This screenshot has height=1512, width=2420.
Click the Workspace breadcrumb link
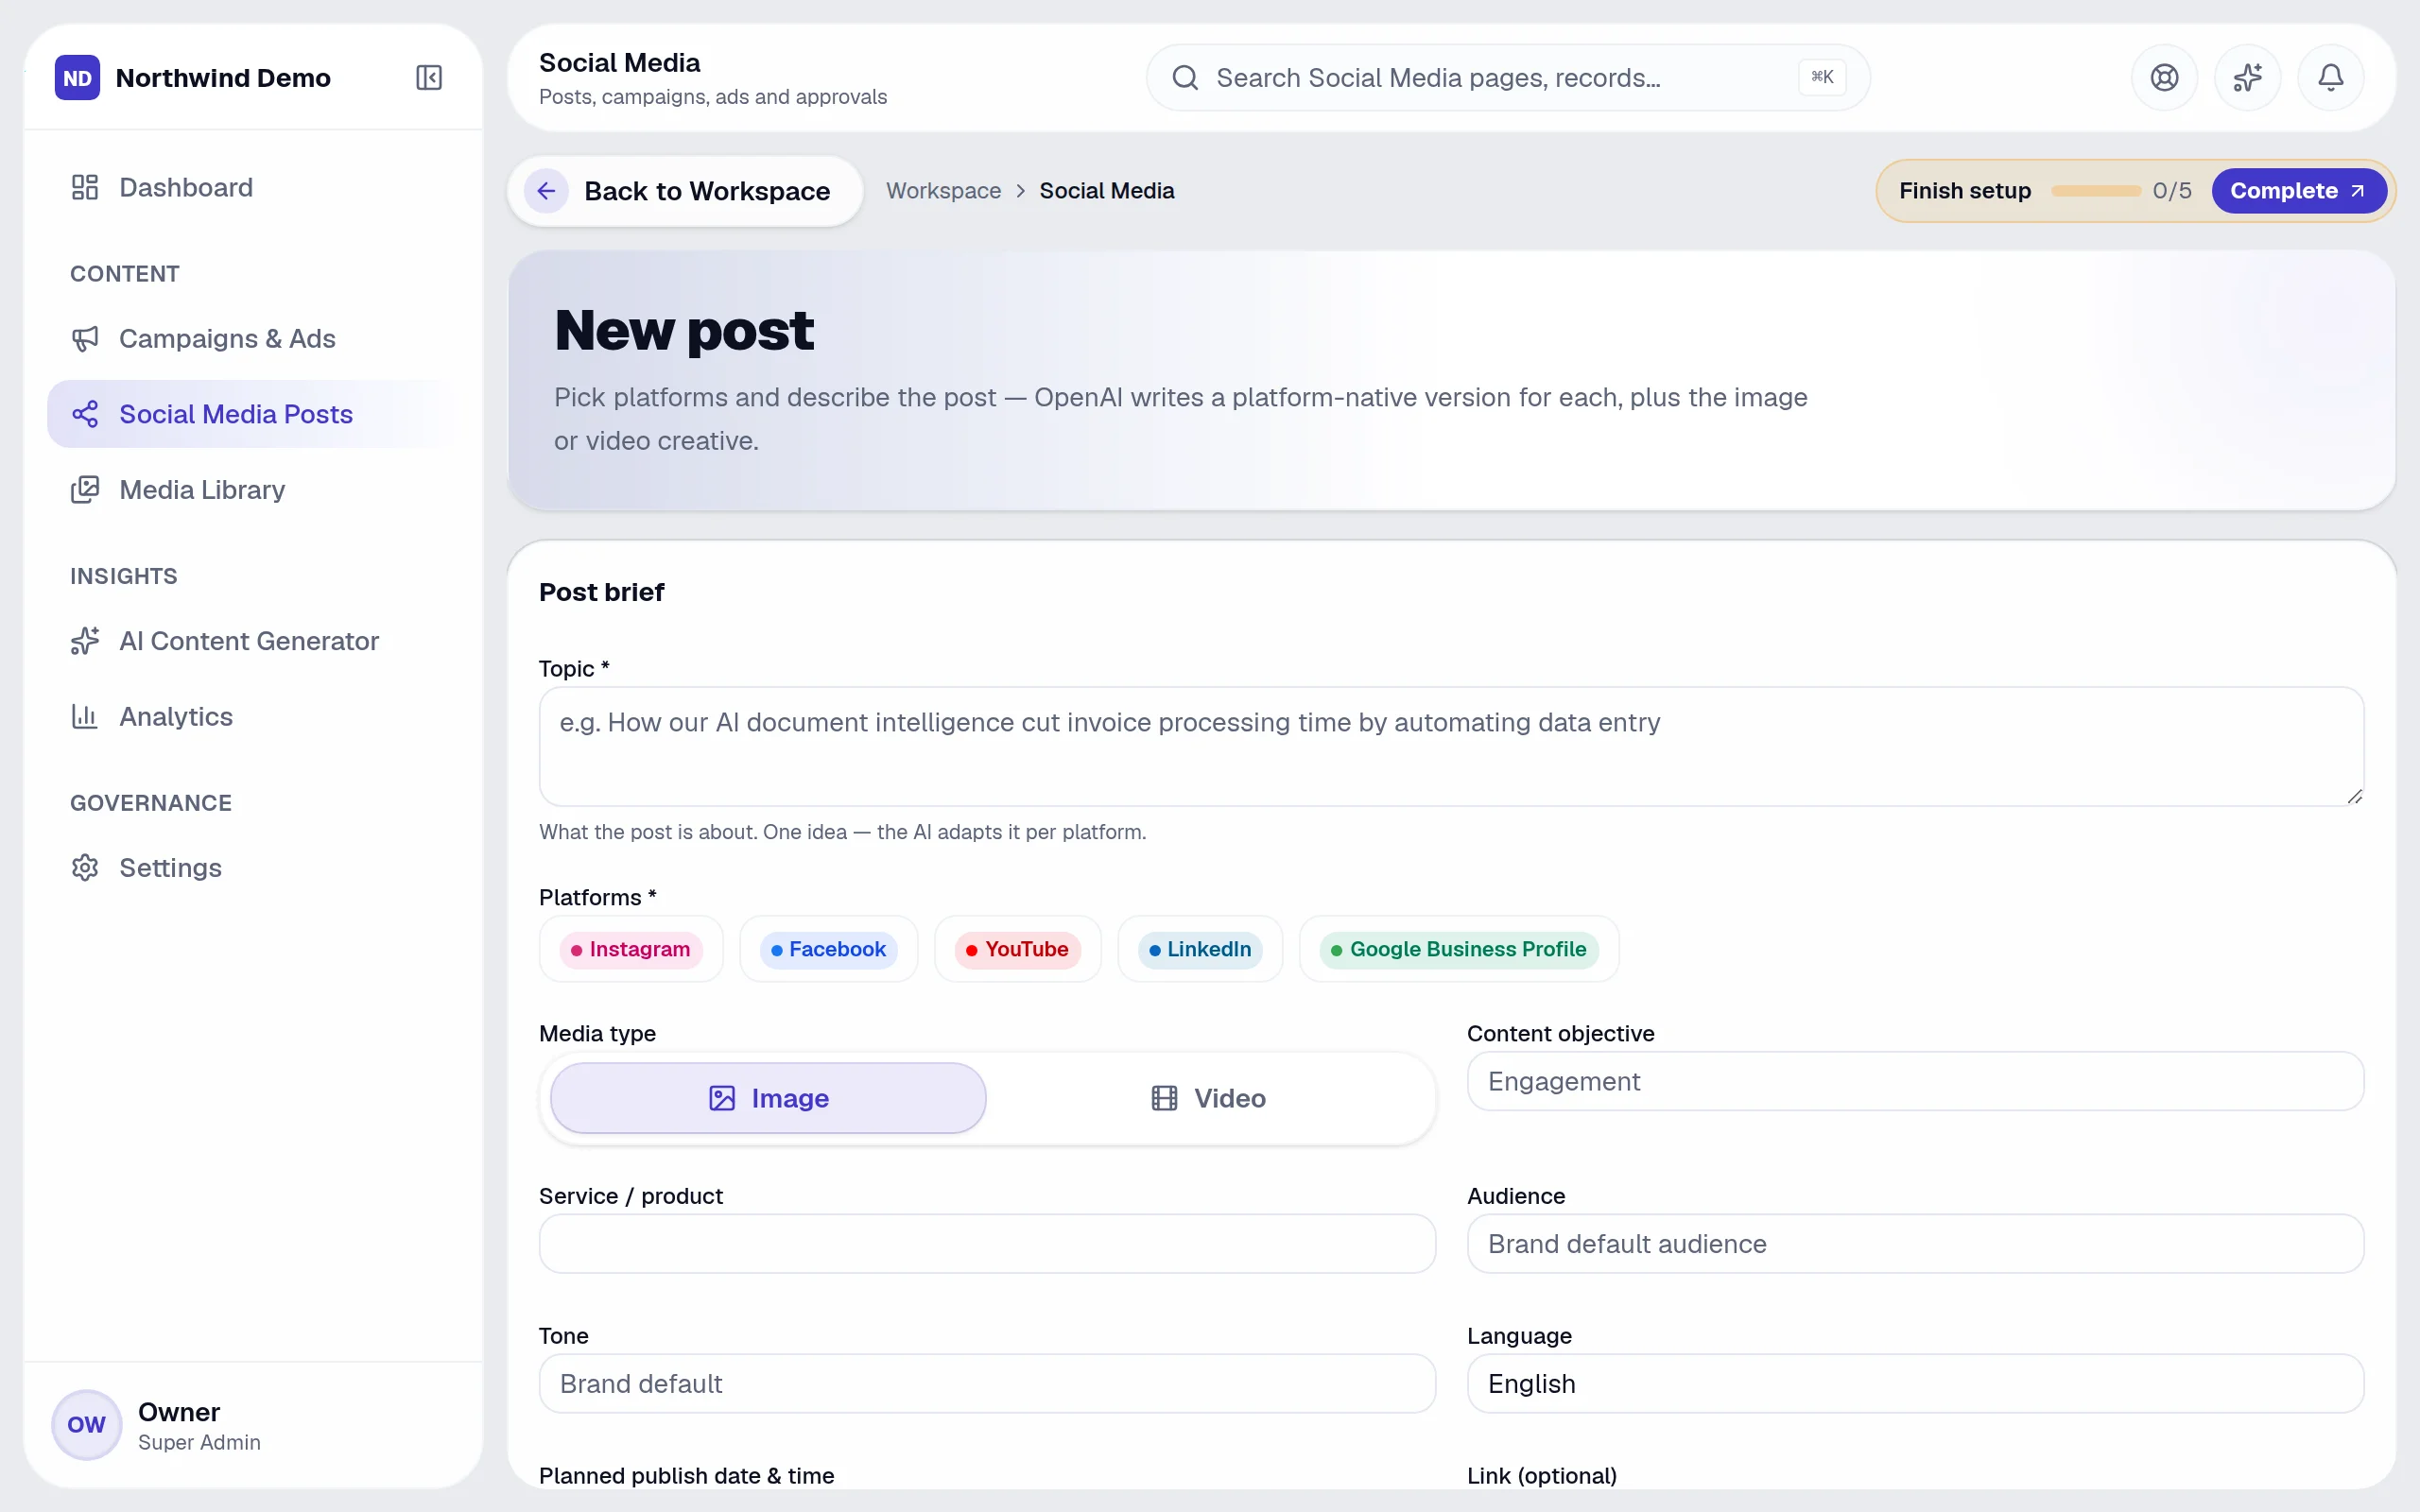[943, 190]
